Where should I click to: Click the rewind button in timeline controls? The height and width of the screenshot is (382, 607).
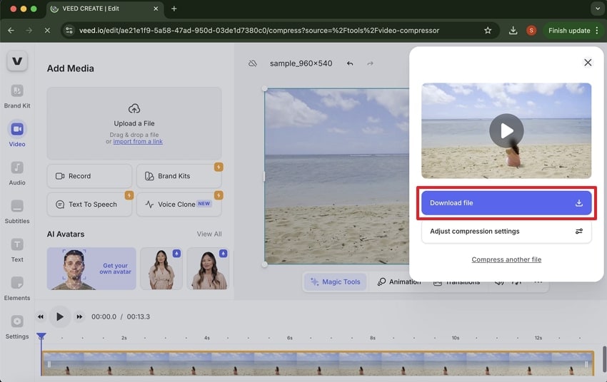pos(41,316)
